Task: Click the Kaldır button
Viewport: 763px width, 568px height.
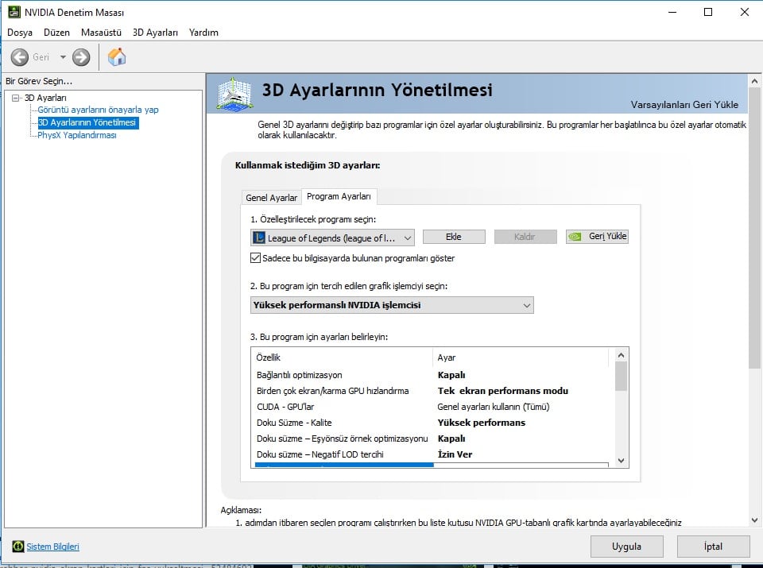Action: point(525,237)
